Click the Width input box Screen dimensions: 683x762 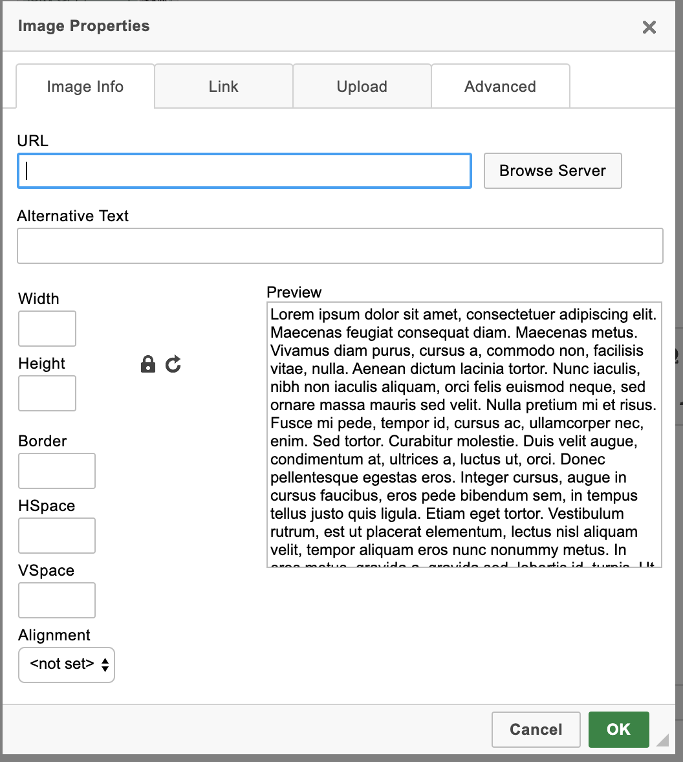[47, 329]
